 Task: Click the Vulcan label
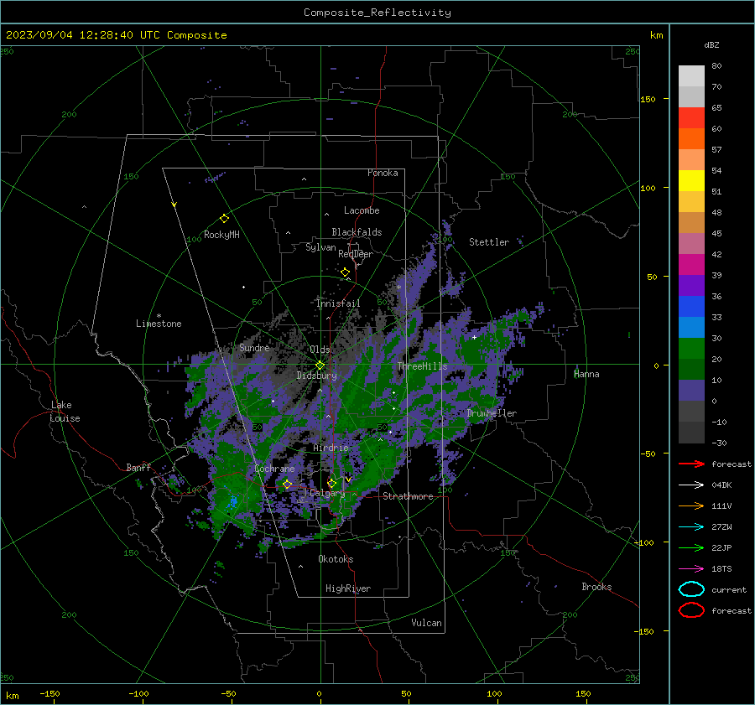coord(426,623)
